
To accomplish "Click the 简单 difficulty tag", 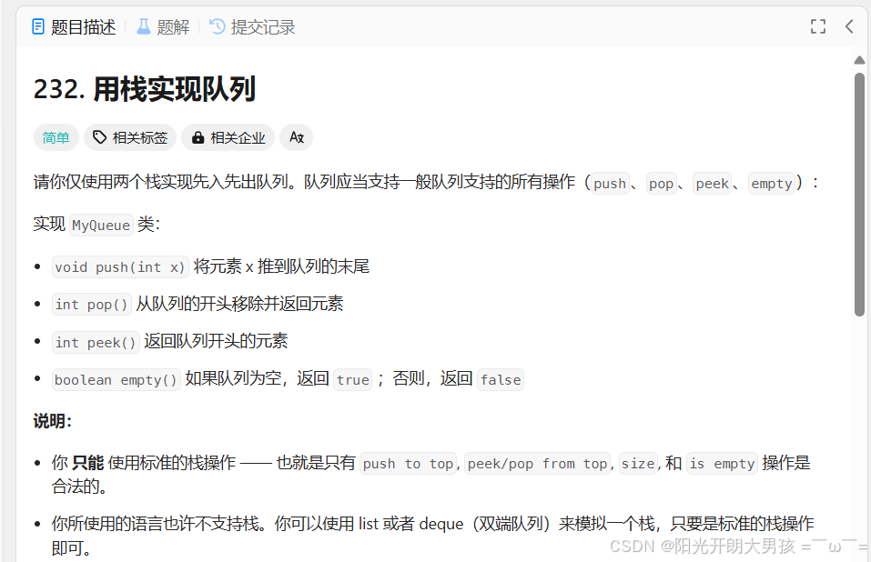I will [56, 137].
